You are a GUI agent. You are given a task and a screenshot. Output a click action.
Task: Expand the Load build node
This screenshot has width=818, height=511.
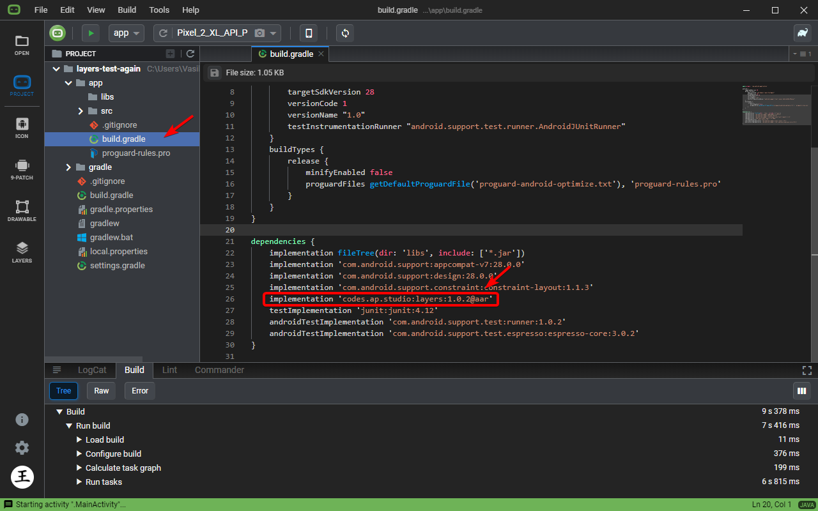79,440
